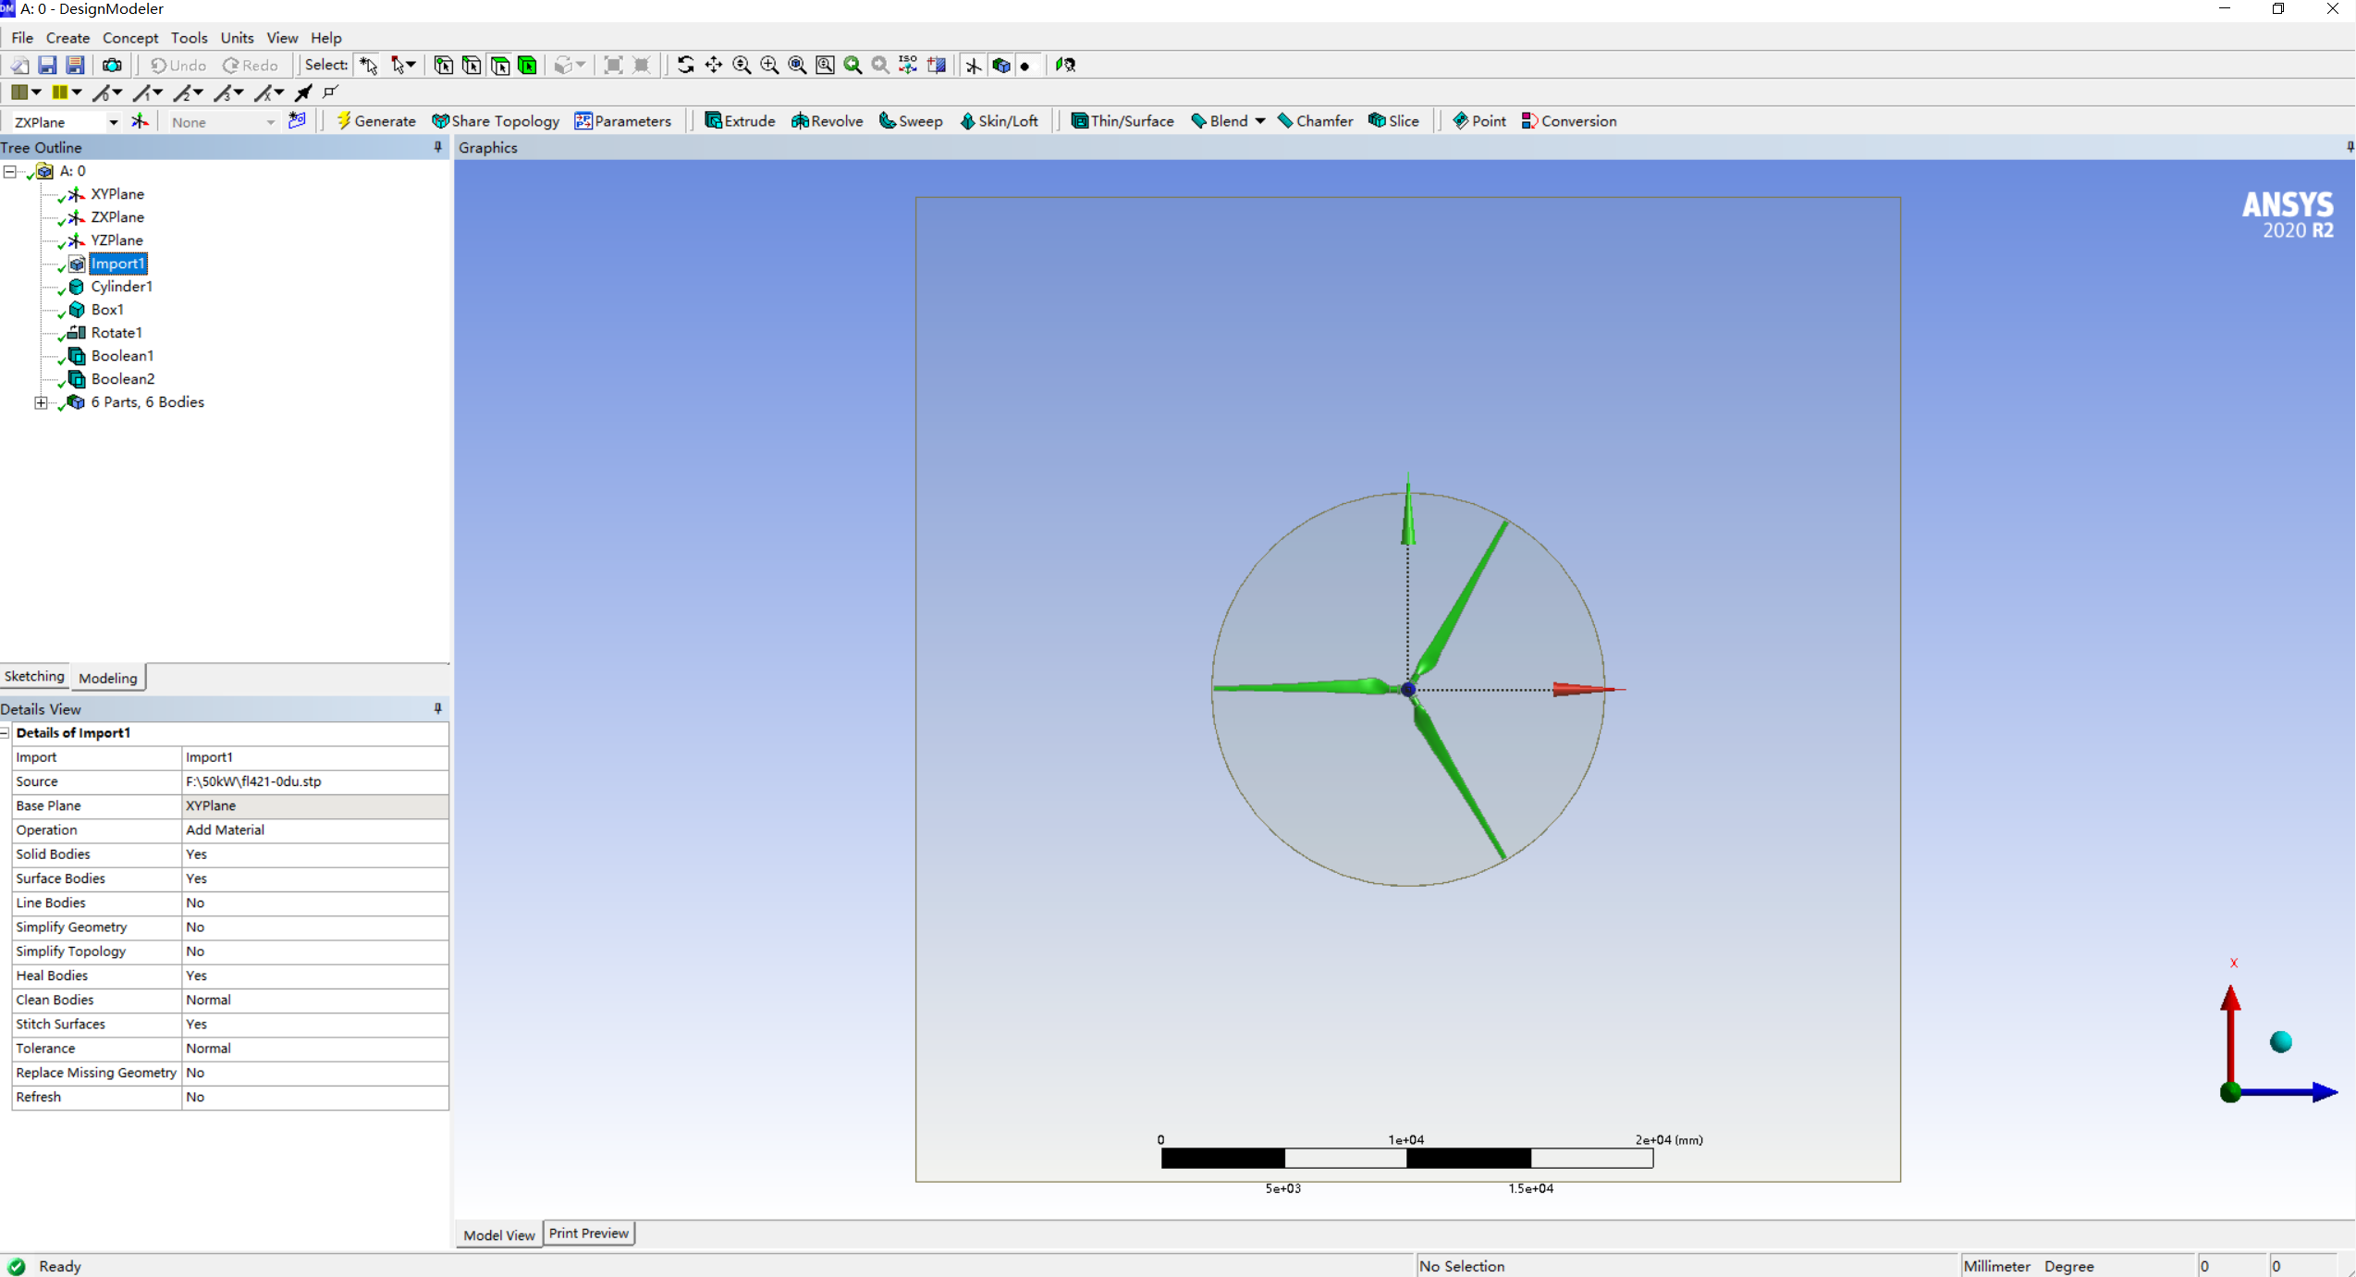The height and width of the screenshot is (1277, 2356).
Task: Toggle the Face selection filter
Action: (500, 65)
